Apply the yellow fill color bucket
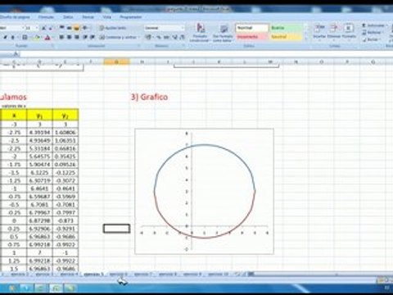Screen dimensions: 393x295 [37, 37]
